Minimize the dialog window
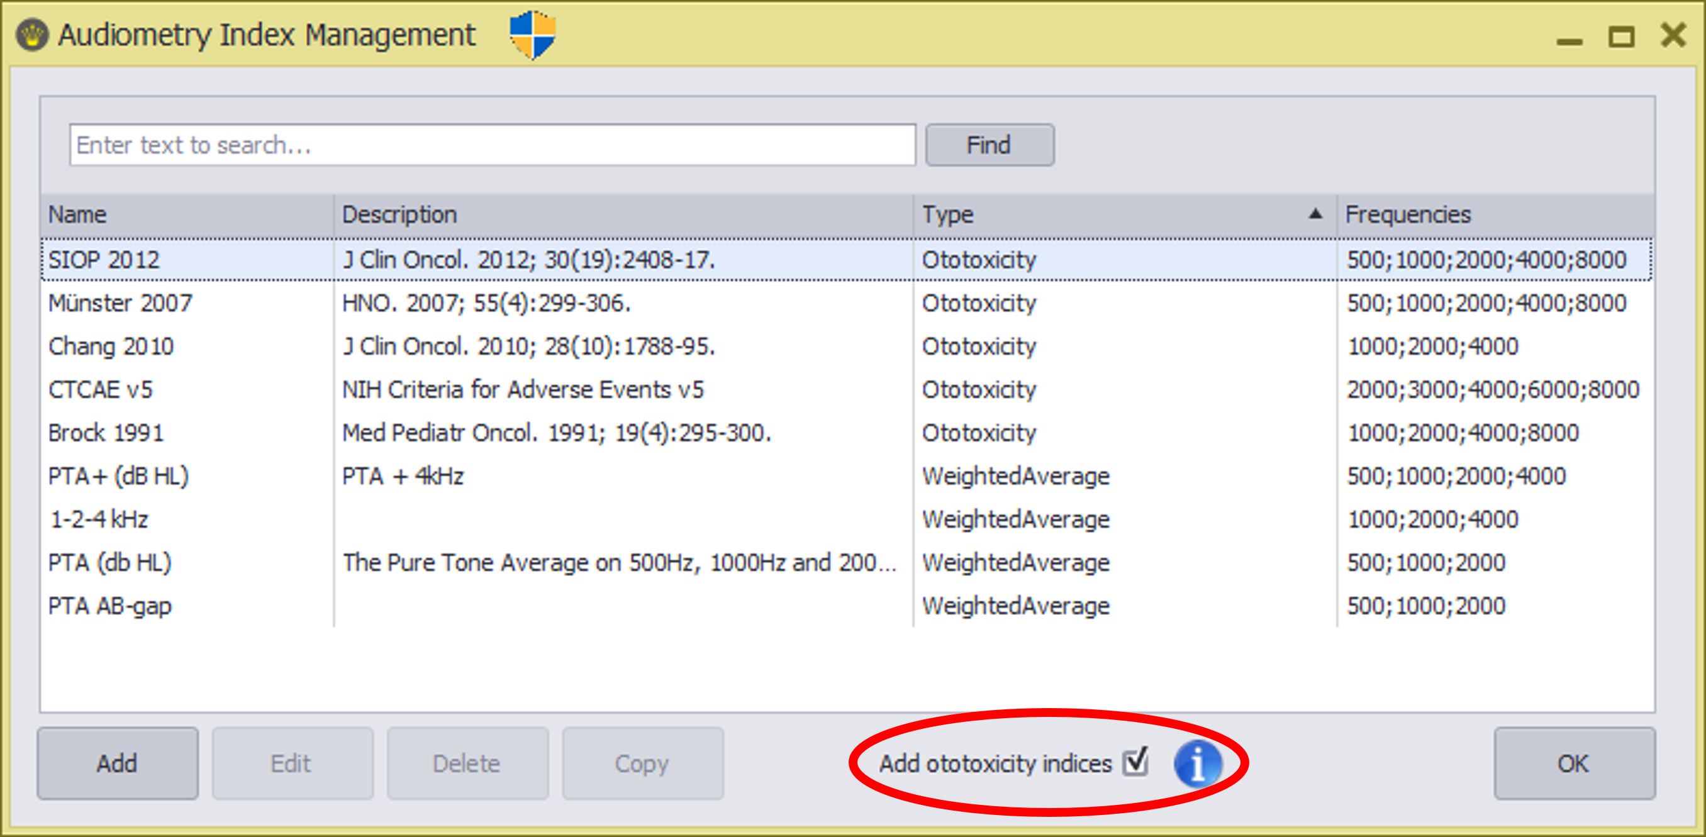The image size is (1706, 837). [1569, 41]
